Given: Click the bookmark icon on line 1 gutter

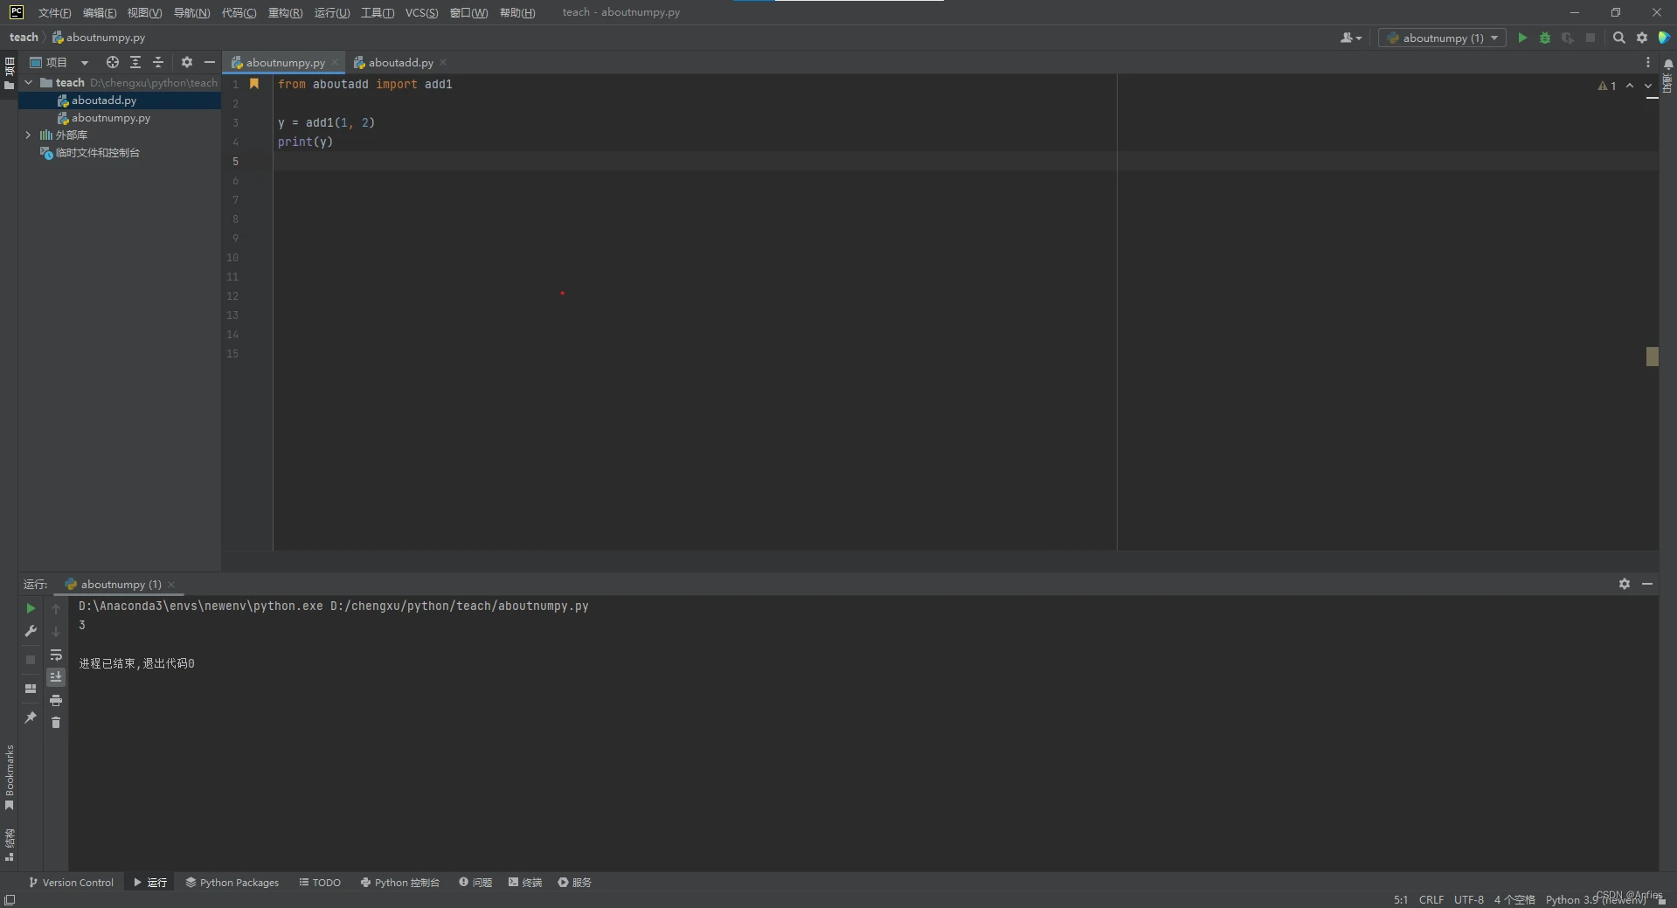Looking at the screenshot, I should click(x=254, y=84).
